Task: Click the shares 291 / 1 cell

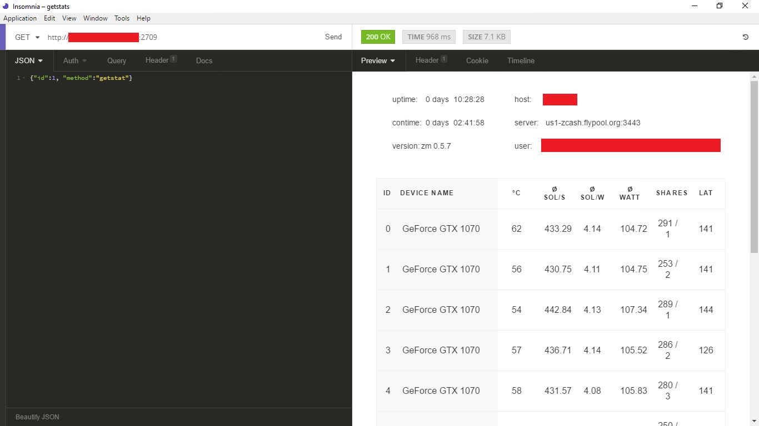Action: tap(668, 229)
